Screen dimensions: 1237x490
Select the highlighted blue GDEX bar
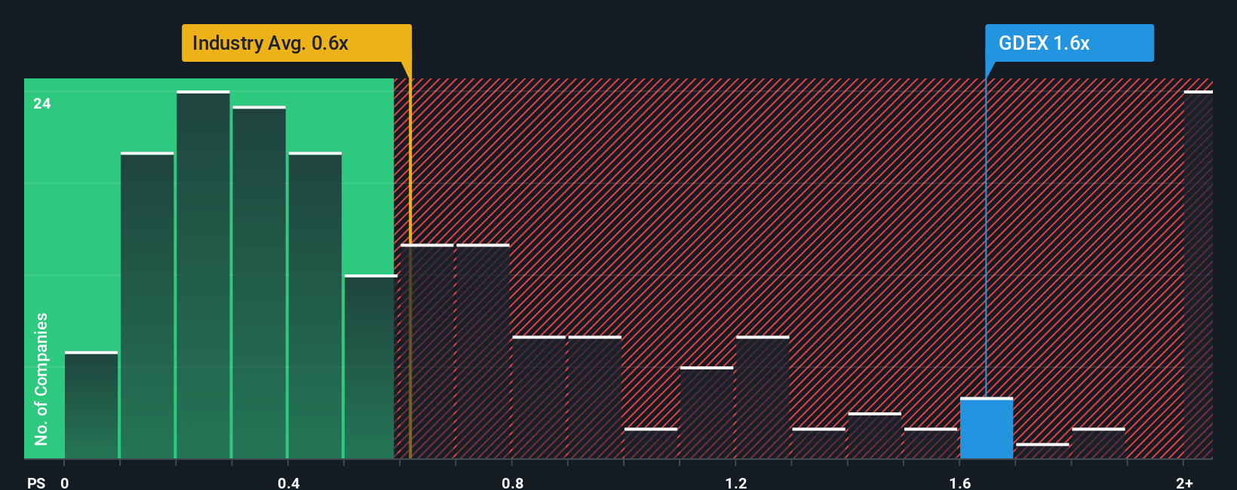click(987, 428)
